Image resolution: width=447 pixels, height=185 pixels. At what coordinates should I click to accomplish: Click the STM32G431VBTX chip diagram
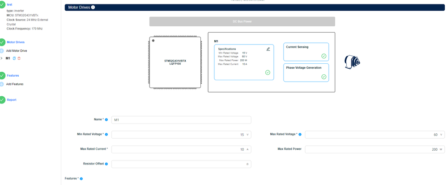click(175, 62)
